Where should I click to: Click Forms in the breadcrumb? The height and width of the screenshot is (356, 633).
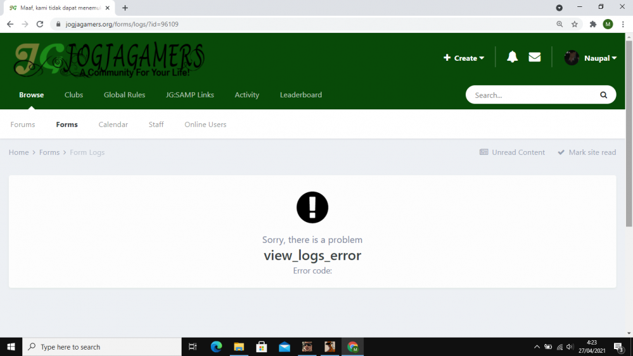49,152
